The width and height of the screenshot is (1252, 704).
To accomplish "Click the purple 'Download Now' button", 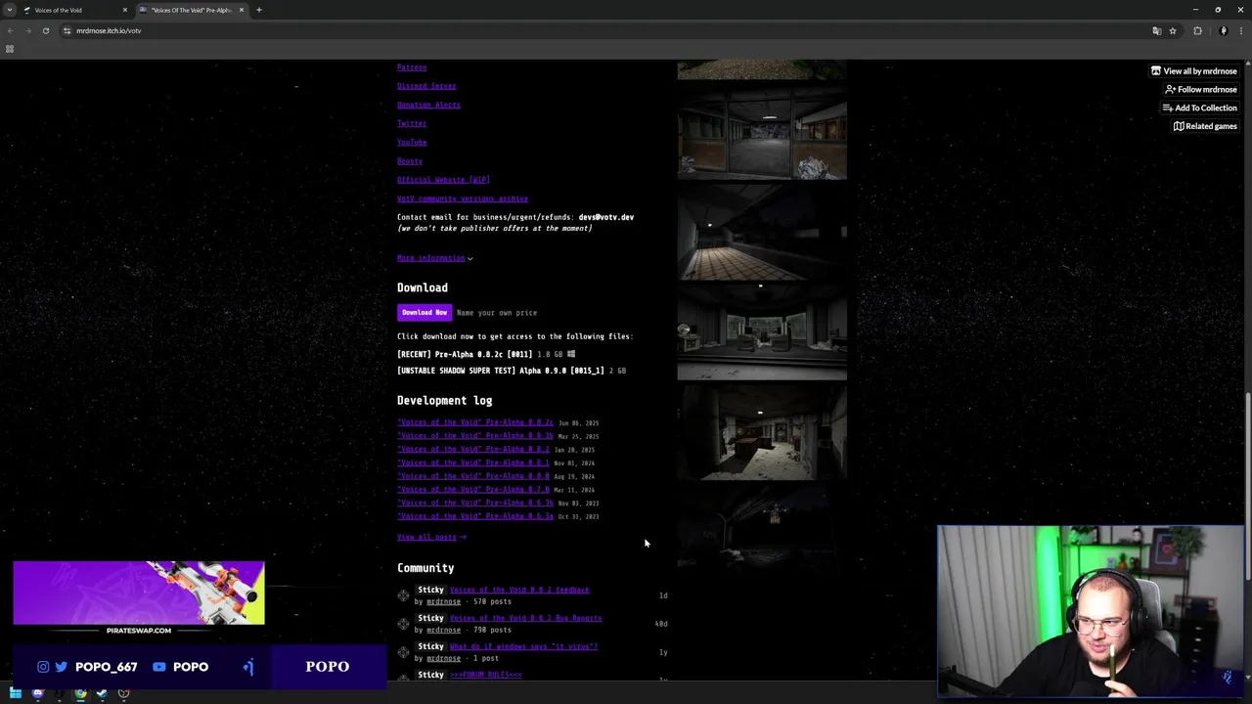I will click(x=425, y=313).
